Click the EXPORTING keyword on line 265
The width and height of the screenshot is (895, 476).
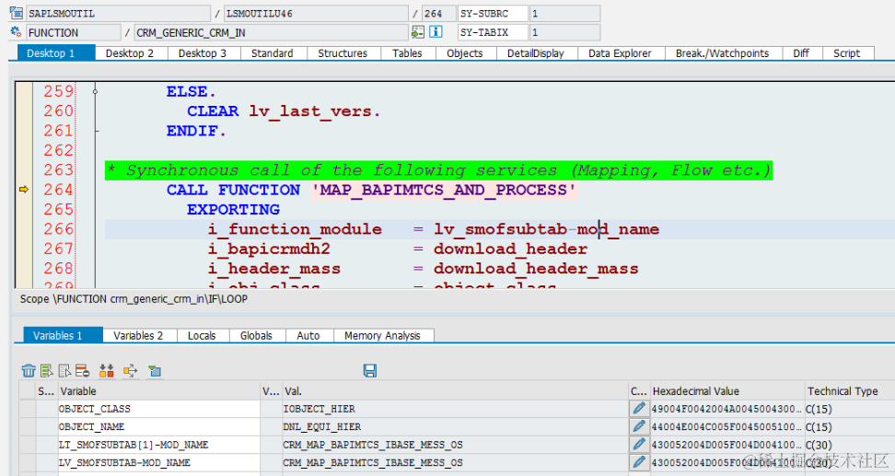coord(233,210)
